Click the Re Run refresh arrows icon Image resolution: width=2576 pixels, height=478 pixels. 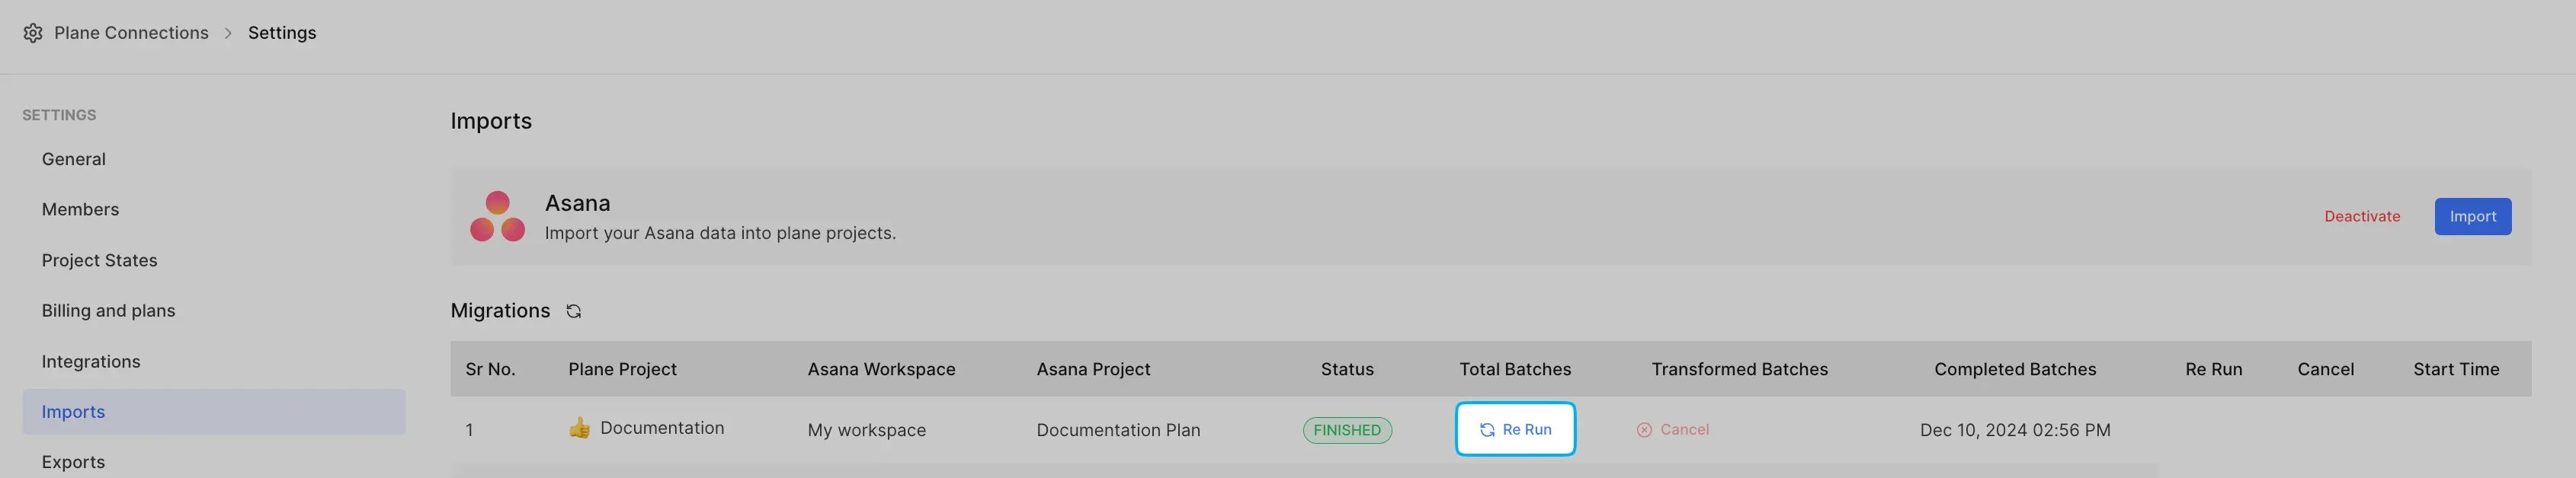tap(1487, 430)
